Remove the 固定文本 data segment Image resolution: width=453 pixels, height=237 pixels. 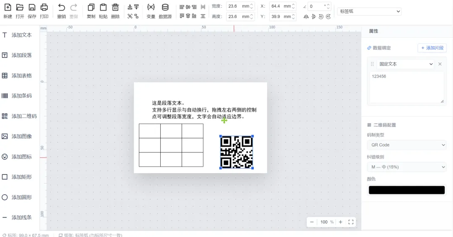pyautogui.click(x=440, y=64)
